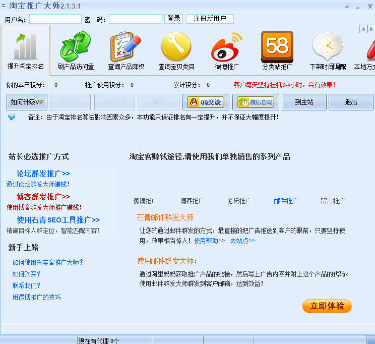Click the disabled 开始优化 button
The image size is (375, 344).
click(71, 102)
